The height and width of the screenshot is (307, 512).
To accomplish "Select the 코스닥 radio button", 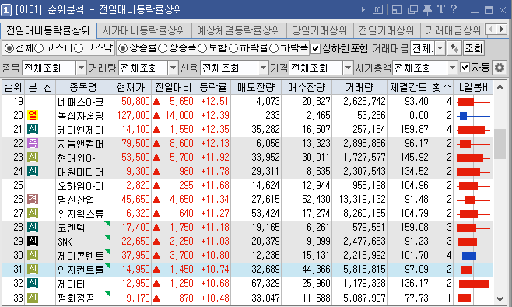I will click(x=79, y=49).
